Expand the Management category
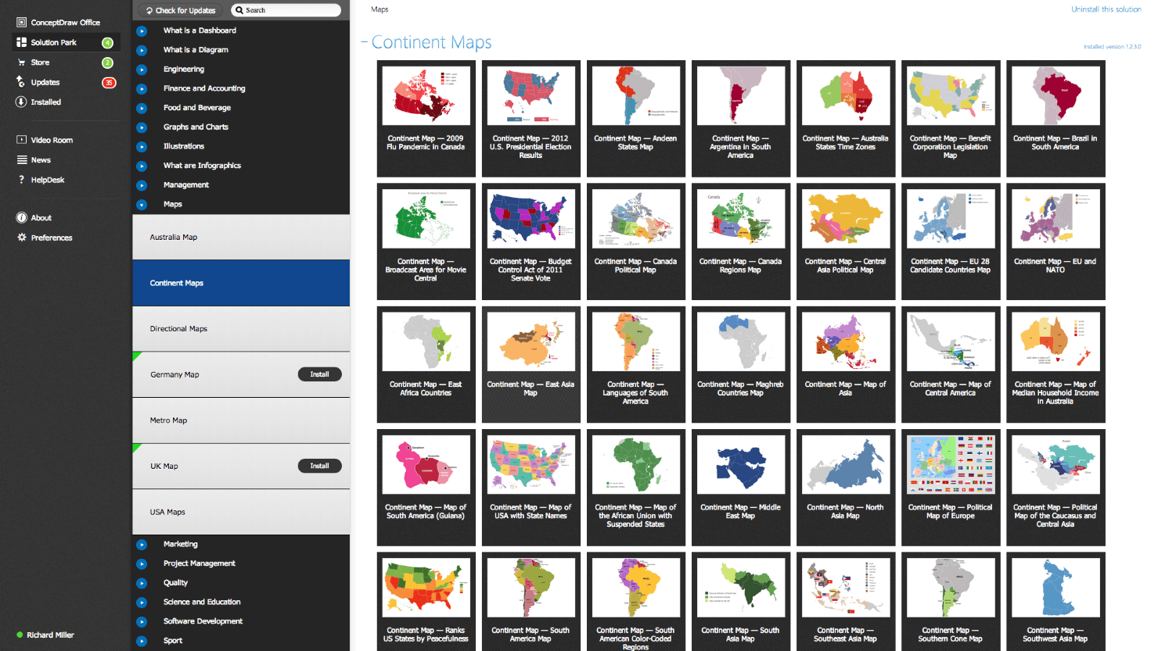 point(142,185)
